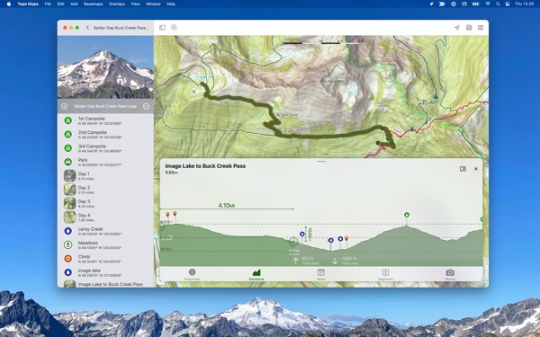
Task: Click the Glacier Peak header photo
Action: [105, 67]
